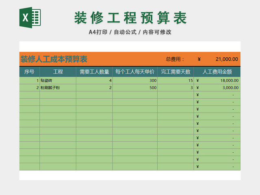Click the days cell for 粉刷腻子粉
Screen dimensions: 260x195
pyautogui.click(x=175, y=88)
